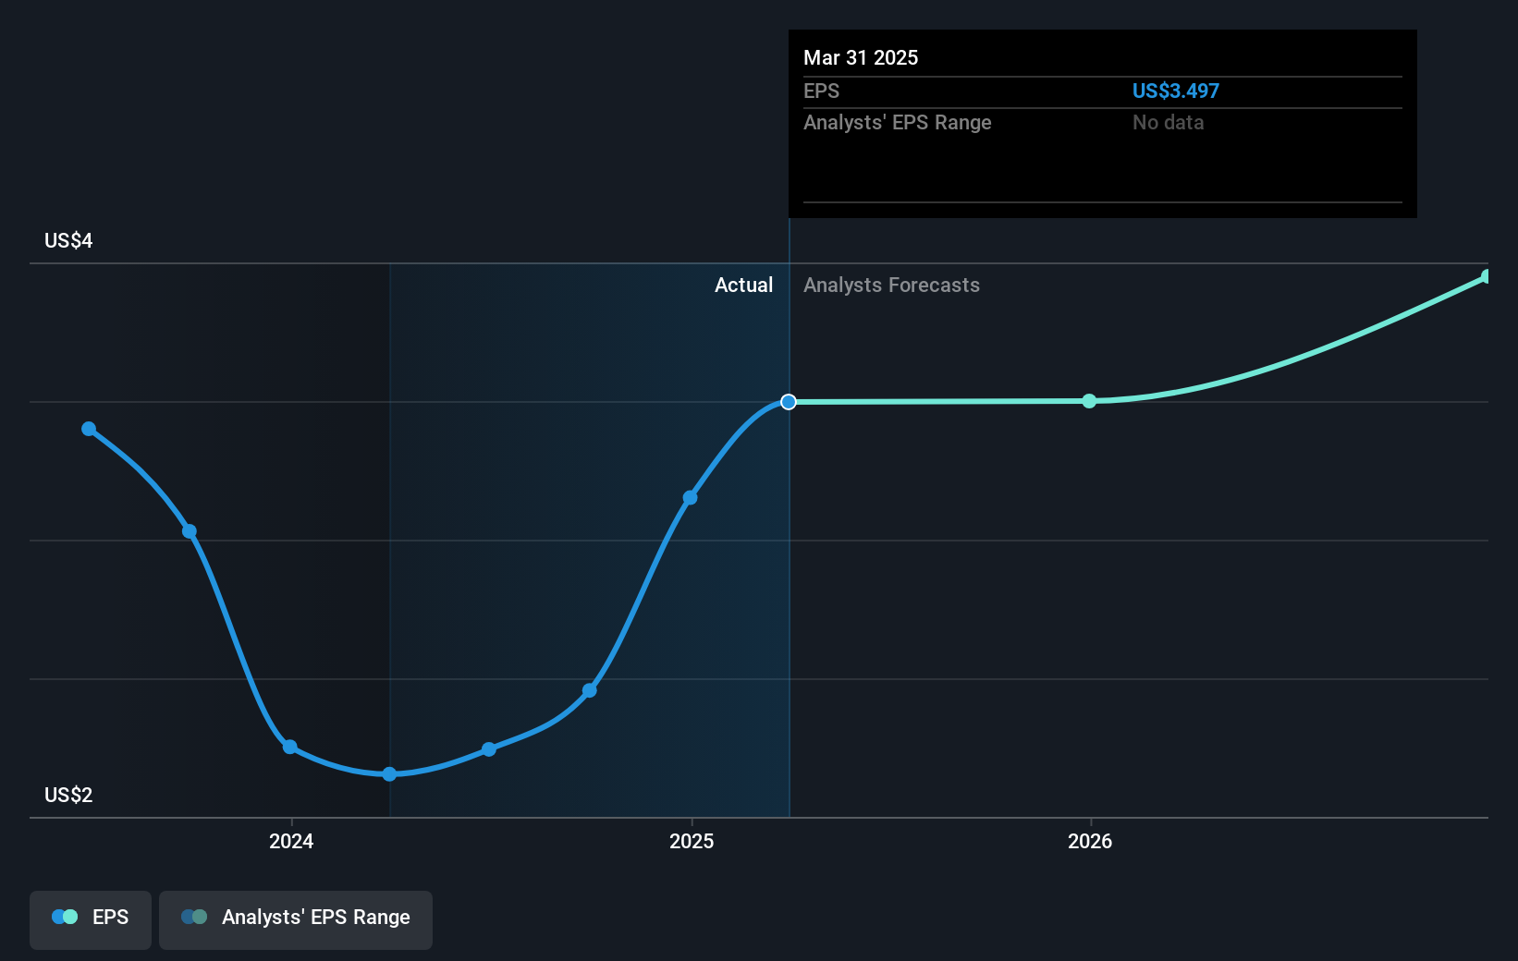Image resolution: width=1518 pixels, height=961 pixels.
Task: Click the 2024 x-axis label
Action: point(291,841)
